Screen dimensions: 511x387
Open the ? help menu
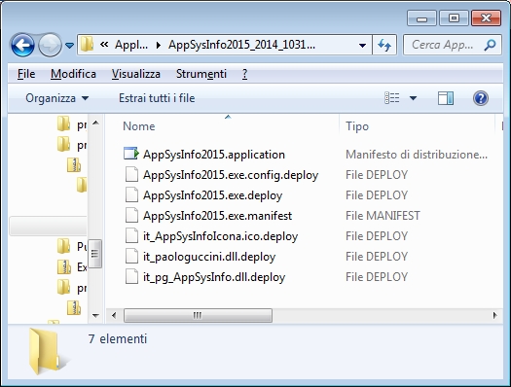[244, 74]
